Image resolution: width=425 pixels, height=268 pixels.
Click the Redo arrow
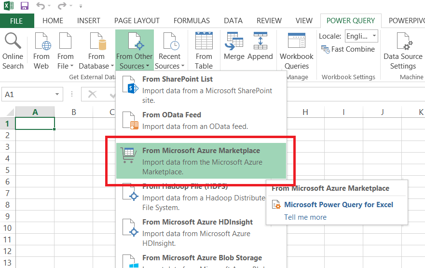click(62, 6)
